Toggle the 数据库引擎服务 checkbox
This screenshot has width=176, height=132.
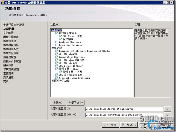(57, 33)
